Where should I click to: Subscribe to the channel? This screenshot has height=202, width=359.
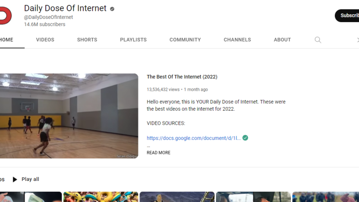(347, 15)
